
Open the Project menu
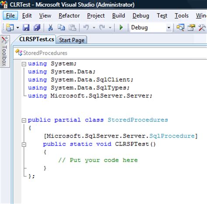[96, 16]
